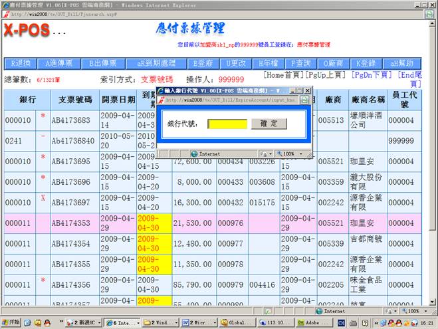Click the yellow 銀行代號 input field

[x=227, y=124]
